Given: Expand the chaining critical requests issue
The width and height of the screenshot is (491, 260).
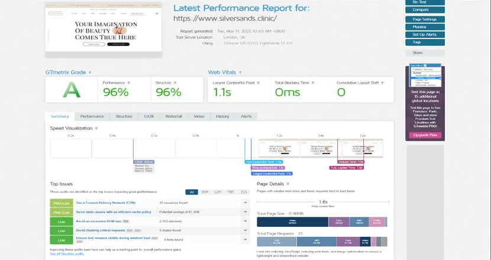Looking at the screenshot, I should [246, 230].
